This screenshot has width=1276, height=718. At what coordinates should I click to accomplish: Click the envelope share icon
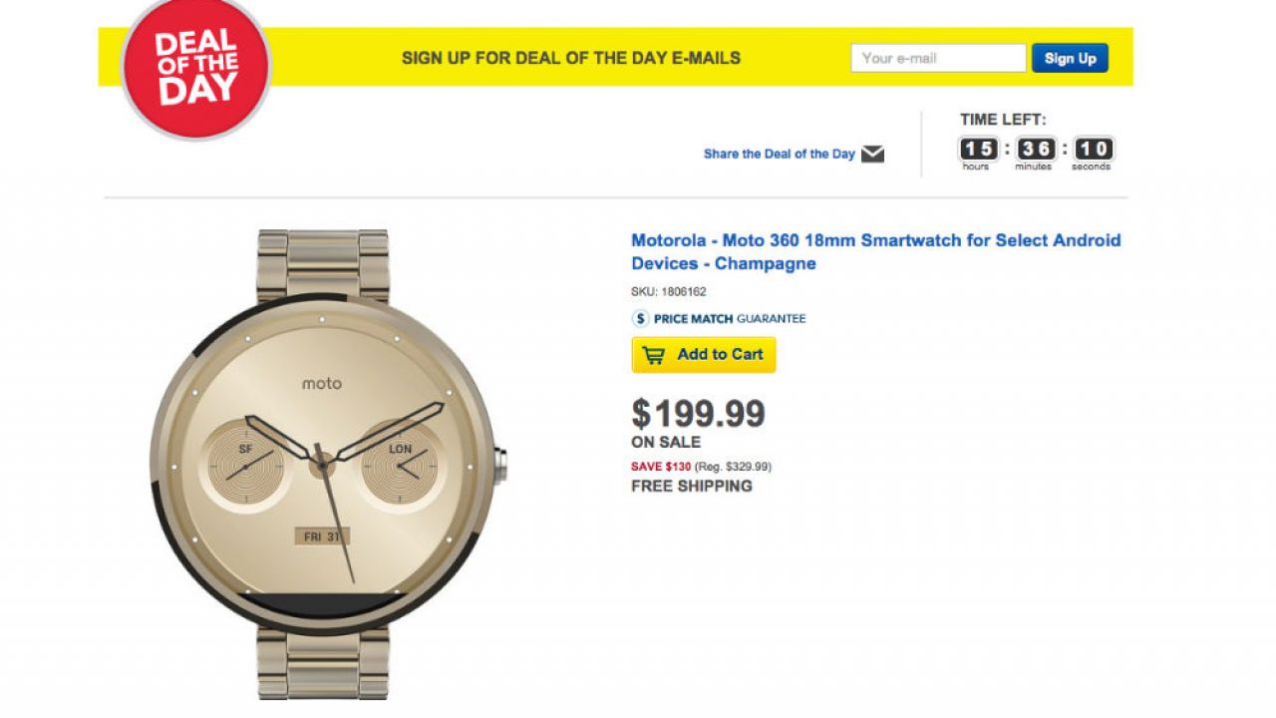[872, 154]
